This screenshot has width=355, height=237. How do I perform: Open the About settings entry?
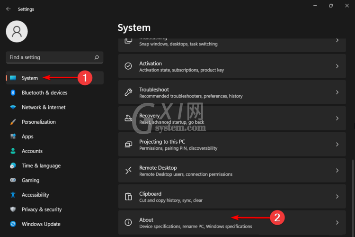pos(232,223)
